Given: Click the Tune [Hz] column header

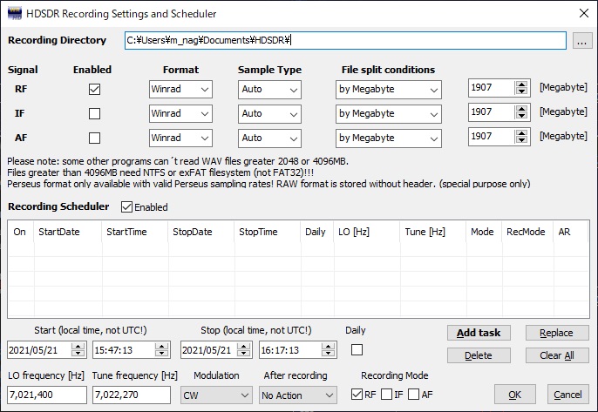Looking at the screenshot, I should pyautogui.click(x=433, y=232).
